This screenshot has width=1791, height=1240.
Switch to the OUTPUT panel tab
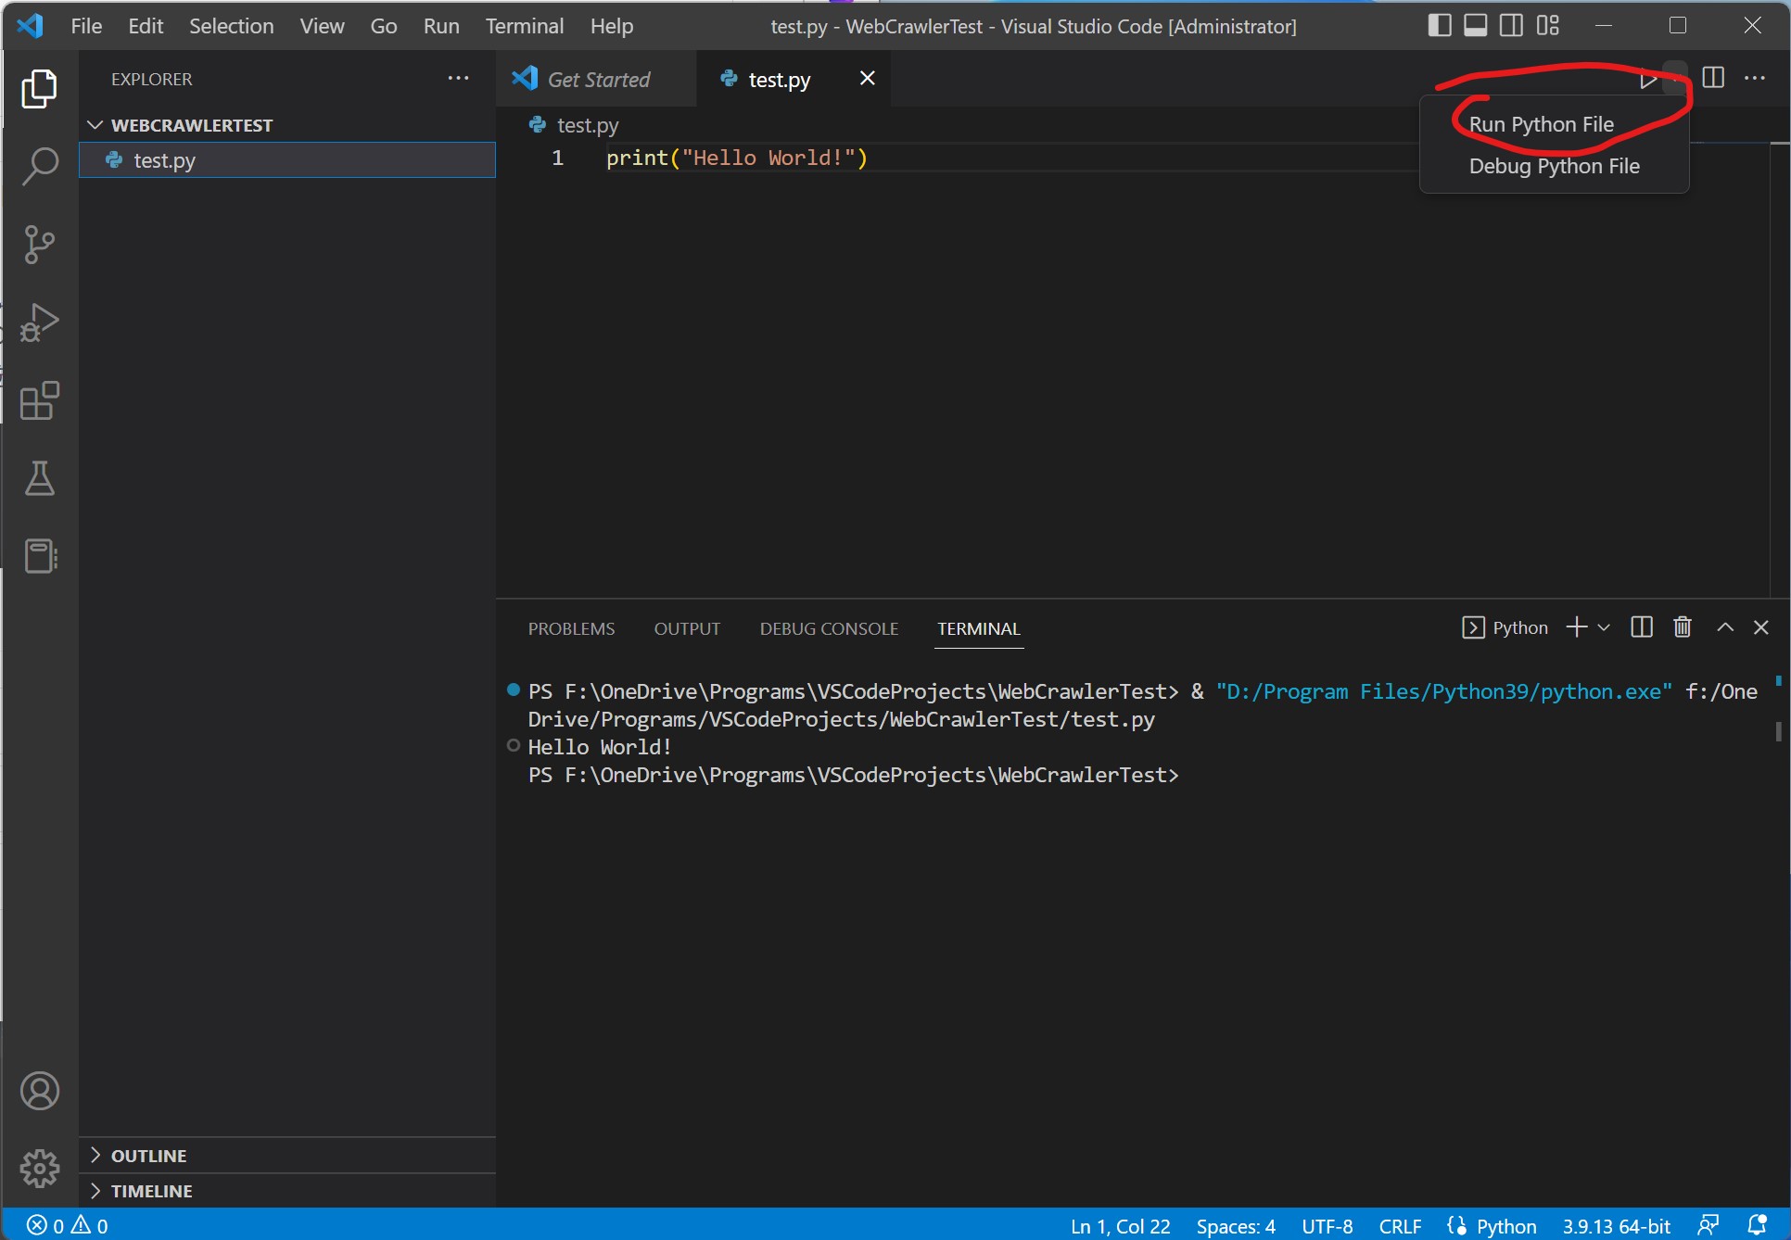687,628
